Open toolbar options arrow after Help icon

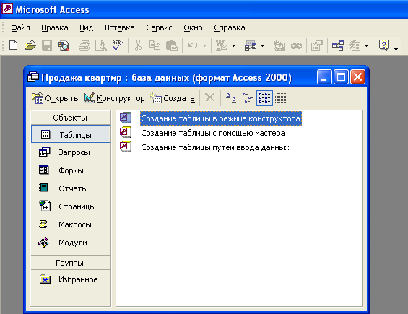pos(396,48)
